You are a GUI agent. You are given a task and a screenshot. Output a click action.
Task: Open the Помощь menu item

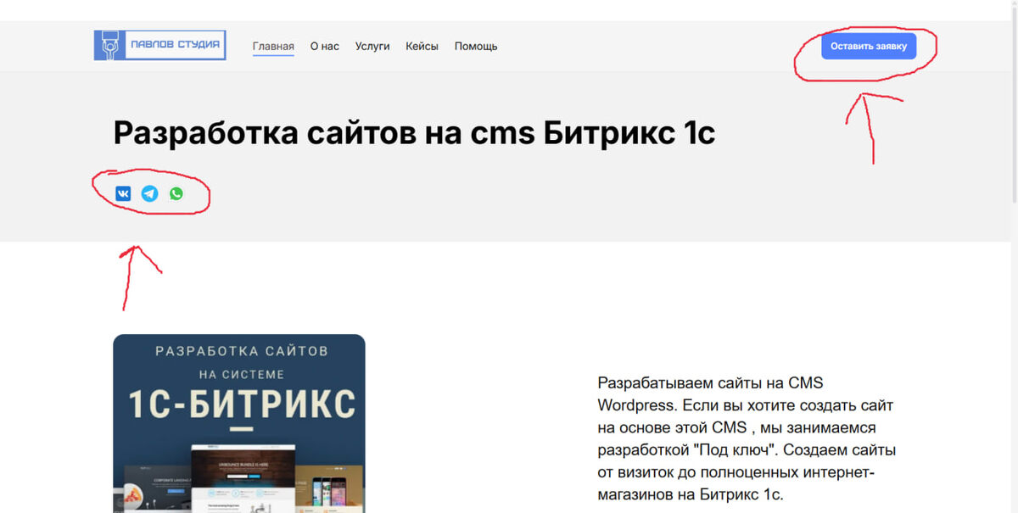coord(476,46)
